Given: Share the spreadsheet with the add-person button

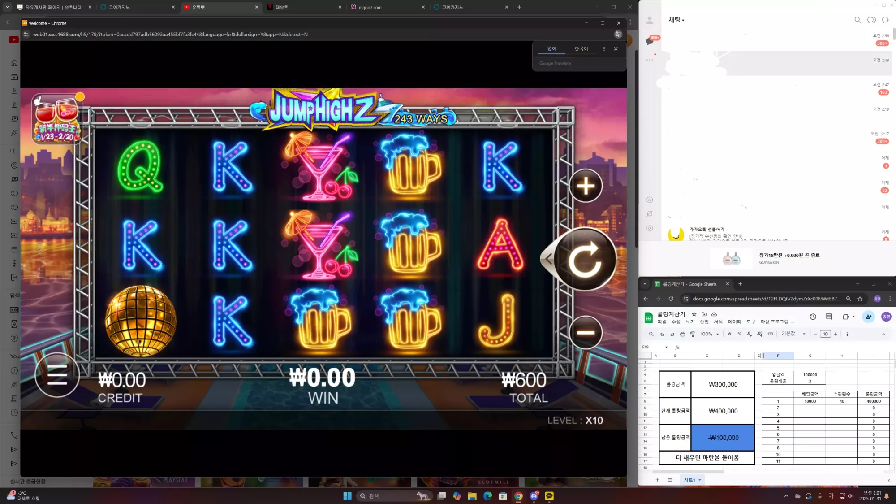Looking at the screenshot, I should 869,317.
